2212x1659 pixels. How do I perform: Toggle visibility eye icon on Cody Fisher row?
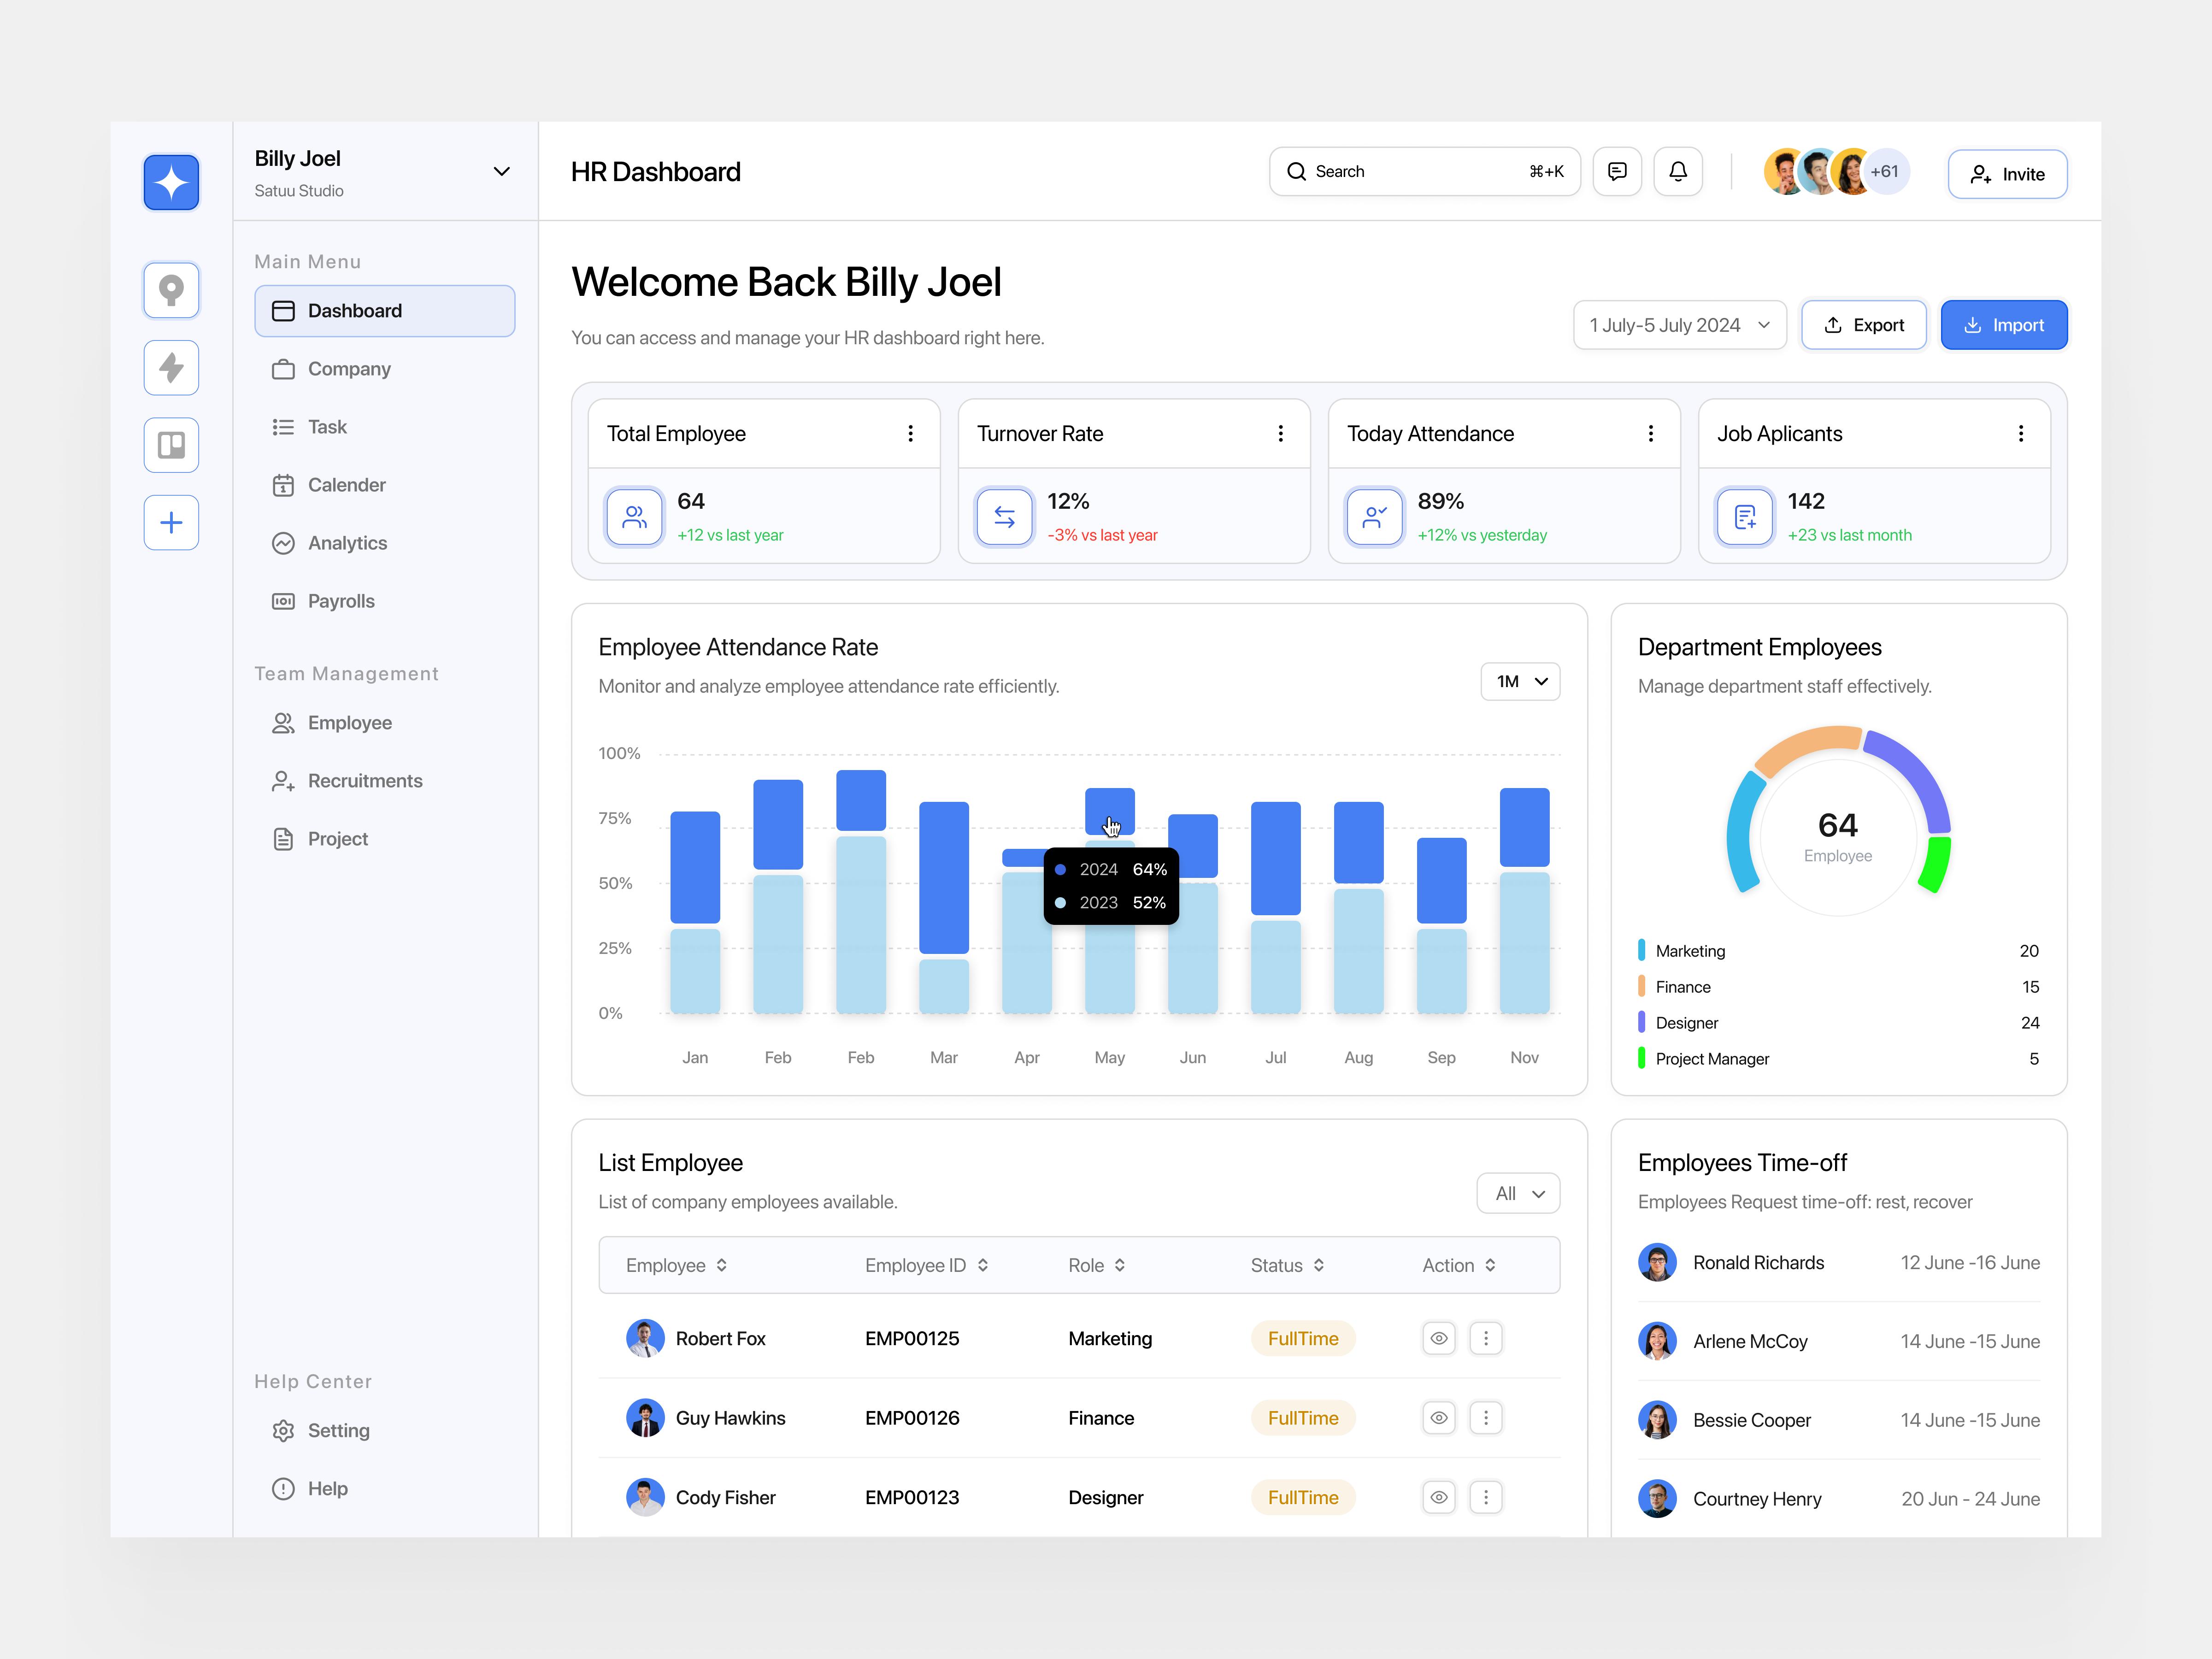tap(1439, 1497)
